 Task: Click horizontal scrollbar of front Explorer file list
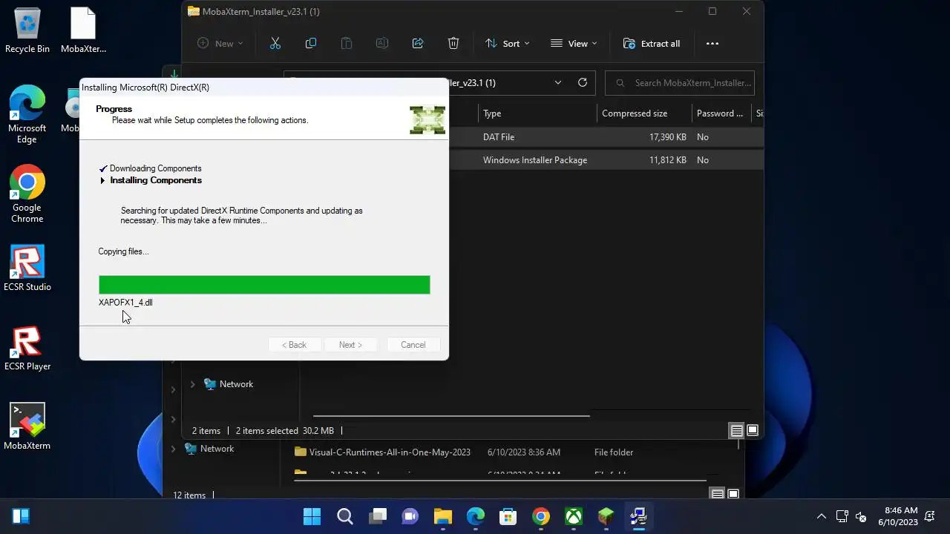click(451, 415)
